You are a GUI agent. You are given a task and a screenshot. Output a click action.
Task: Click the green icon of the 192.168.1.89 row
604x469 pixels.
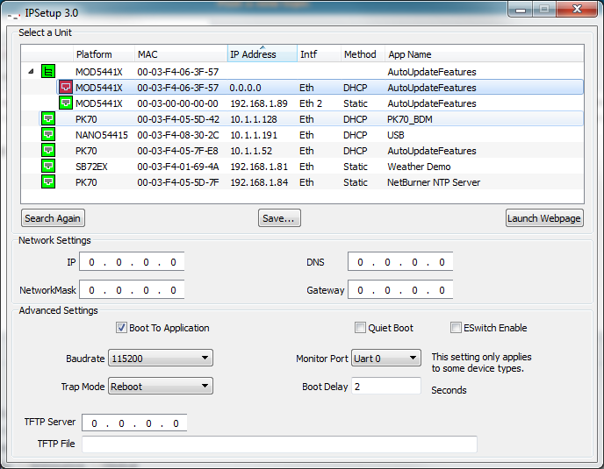pos(66,103)
